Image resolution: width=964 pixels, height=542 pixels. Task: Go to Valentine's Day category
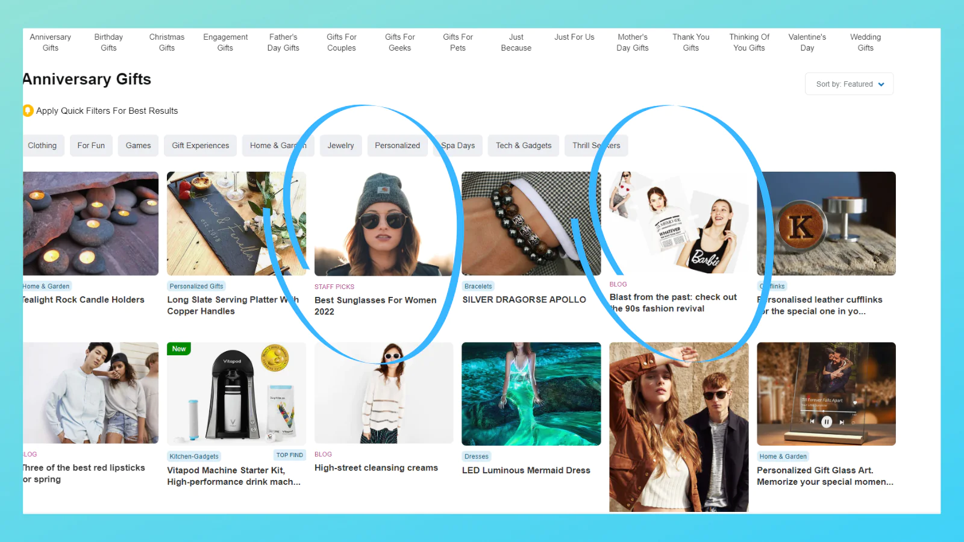(x=807, y=42)
